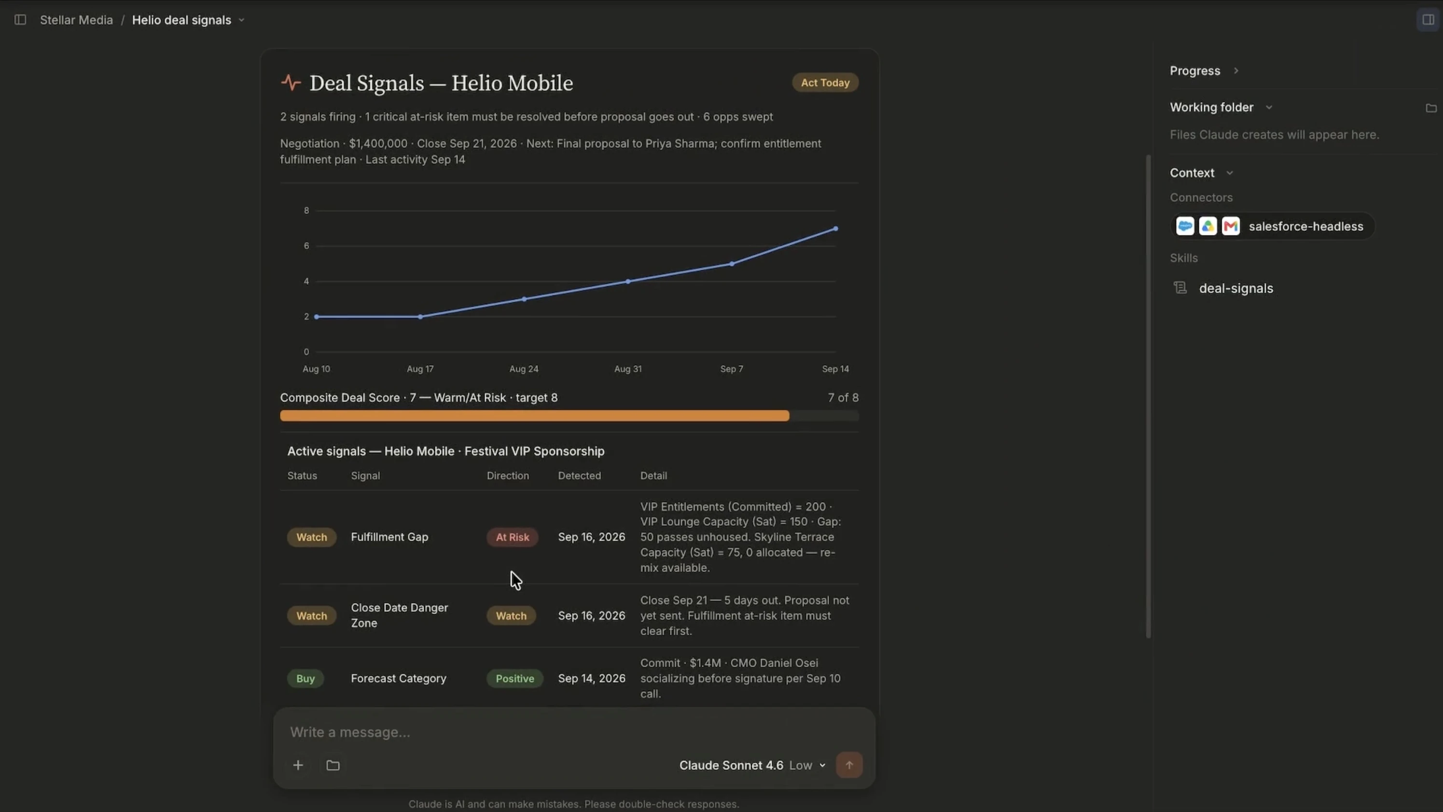Select the Sep 14 data point on chart
Viewport: 1443px width, 812px height.
835,229
